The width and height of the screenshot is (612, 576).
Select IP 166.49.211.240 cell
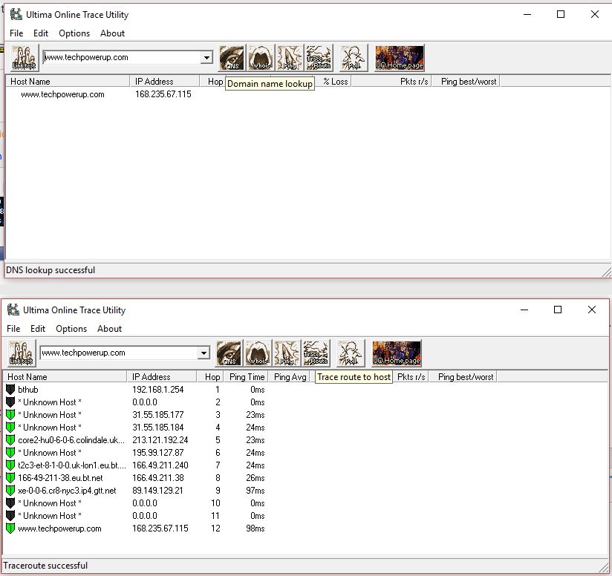tap(160, 465)
